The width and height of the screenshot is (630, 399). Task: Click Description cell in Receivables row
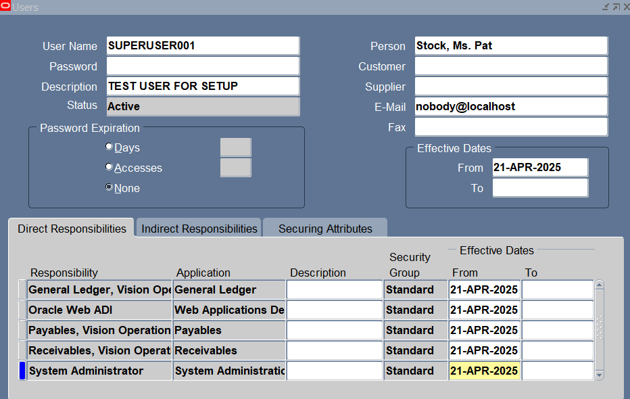335,350
